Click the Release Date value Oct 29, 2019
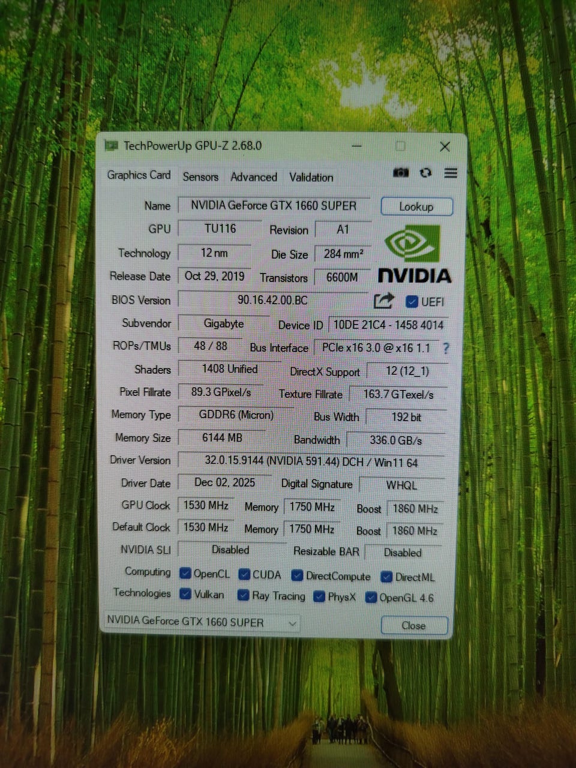This screenshot has width=576, height=768. coord(214,276)
